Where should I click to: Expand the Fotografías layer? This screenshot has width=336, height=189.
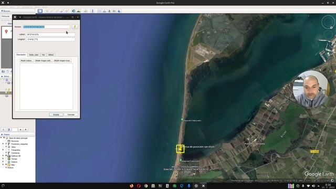coord(3,150)
